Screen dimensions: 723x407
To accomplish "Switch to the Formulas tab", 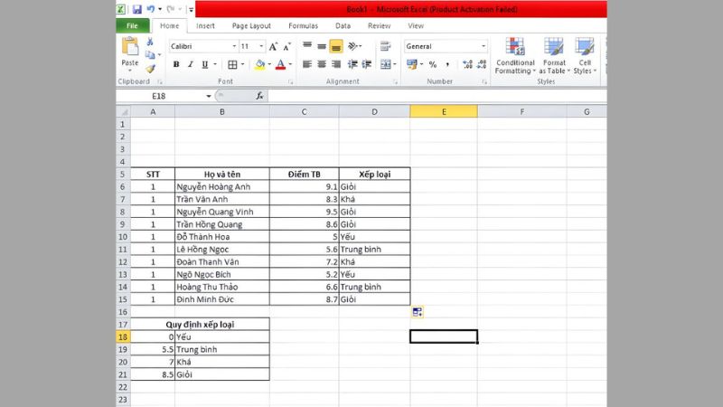I will pos(303,26).
